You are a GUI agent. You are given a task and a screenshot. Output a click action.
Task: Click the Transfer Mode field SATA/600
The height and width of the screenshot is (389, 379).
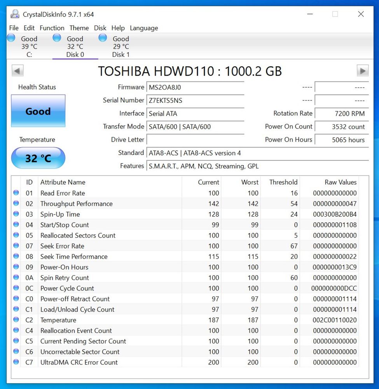click(x=195, y=127)
